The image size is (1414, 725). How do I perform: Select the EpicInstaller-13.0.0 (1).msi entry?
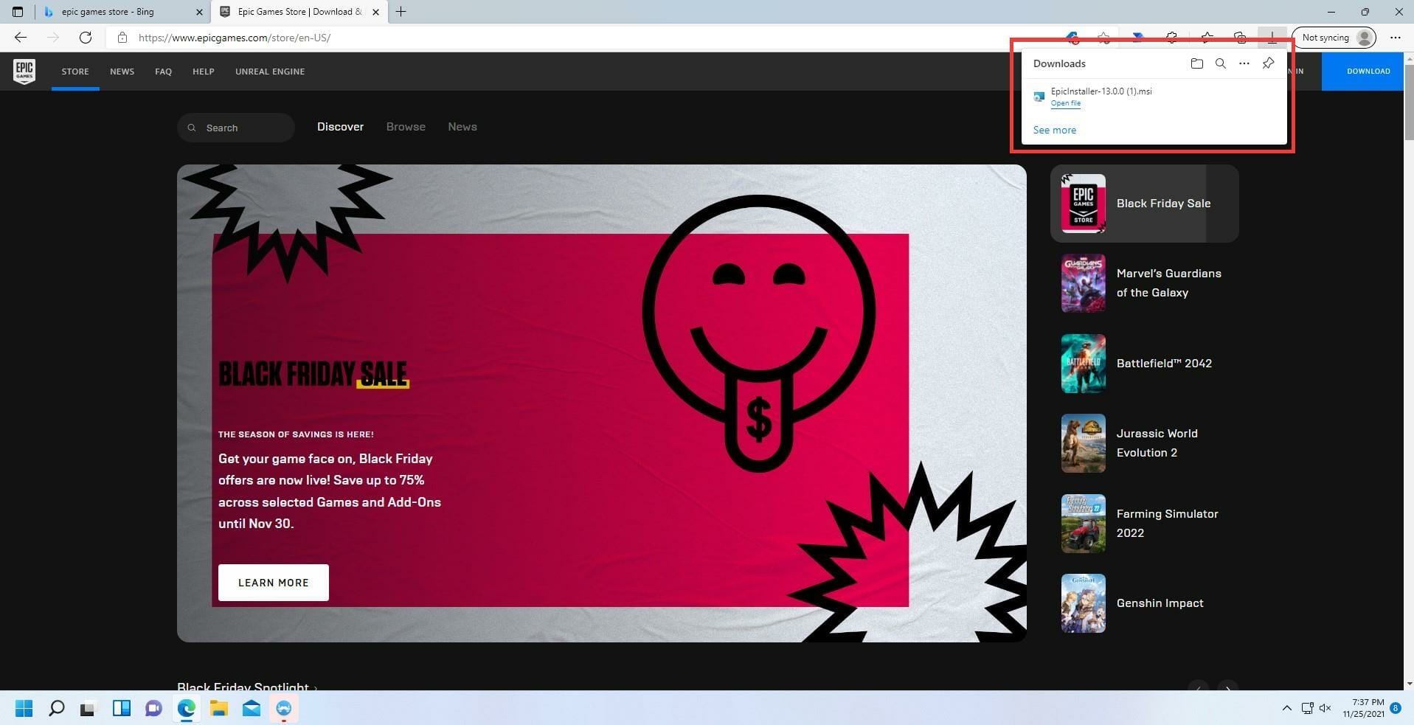[1154, 97]
